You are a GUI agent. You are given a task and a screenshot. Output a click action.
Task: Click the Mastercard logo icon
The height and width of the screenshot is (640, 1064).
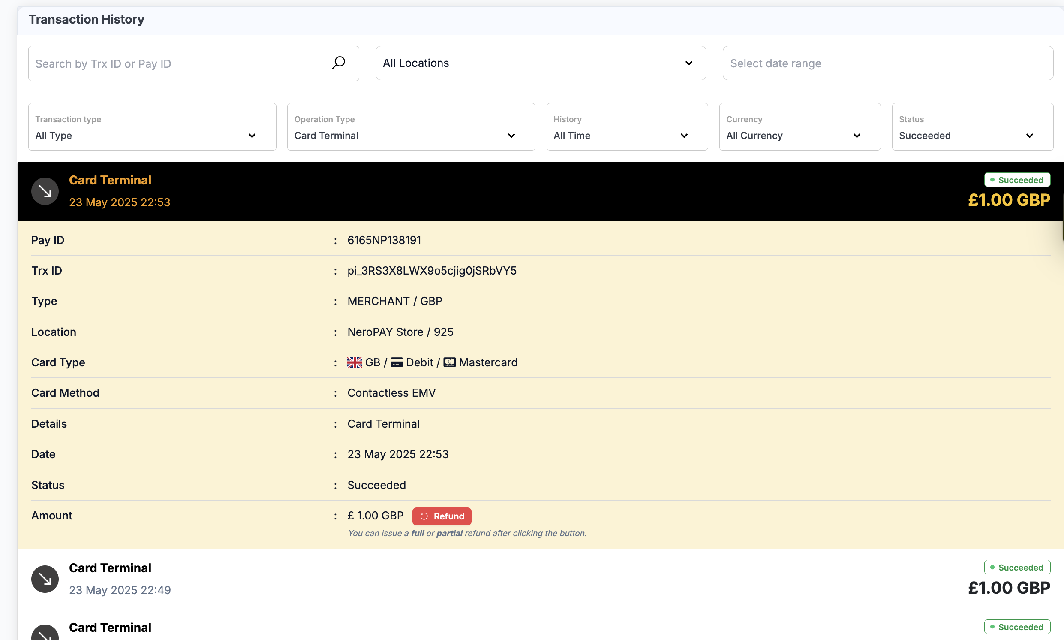(449, 362)
